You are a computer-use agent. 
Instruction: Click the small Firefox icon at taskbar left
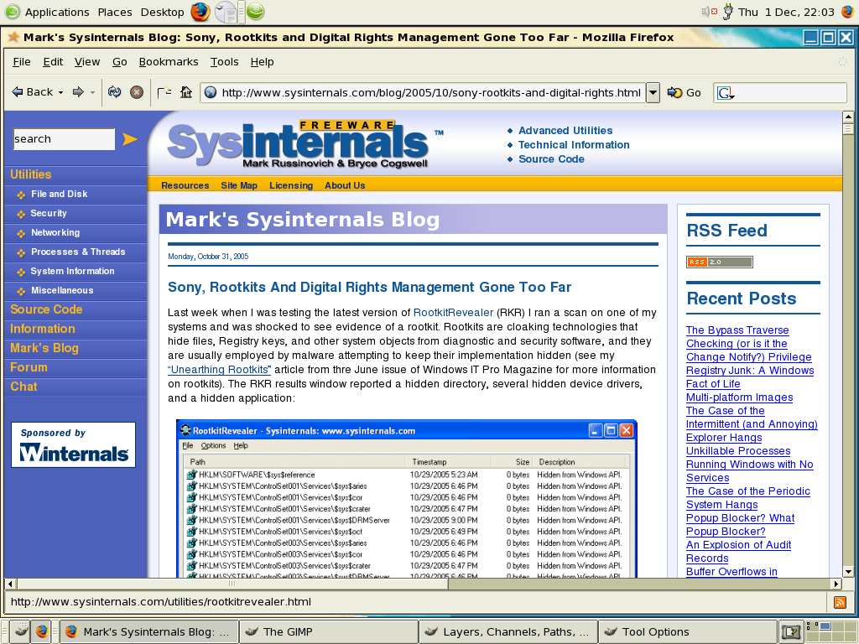[42, 631]
